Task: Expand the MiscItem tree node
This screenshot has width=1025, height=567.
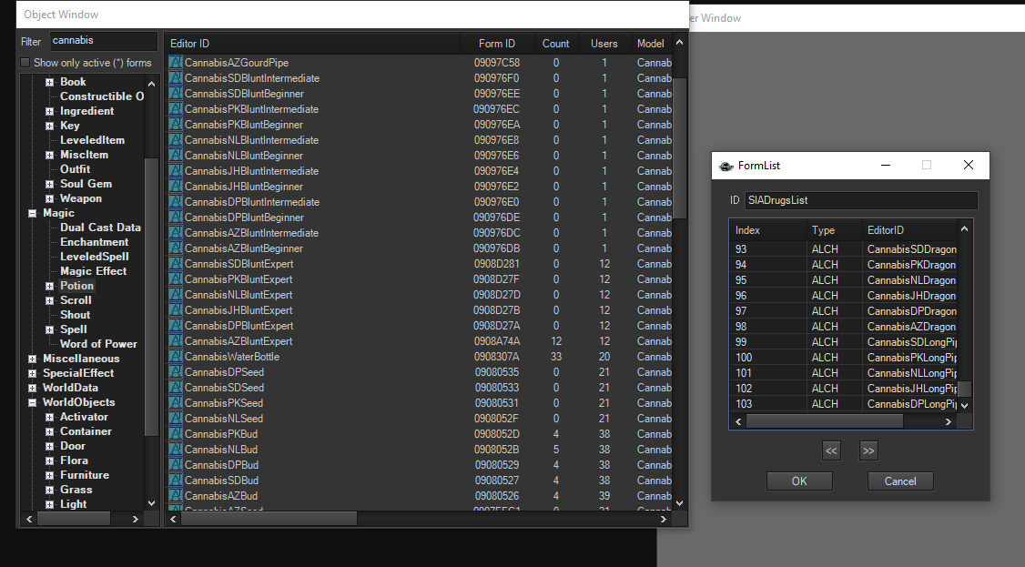Action: tap(49, 155)
